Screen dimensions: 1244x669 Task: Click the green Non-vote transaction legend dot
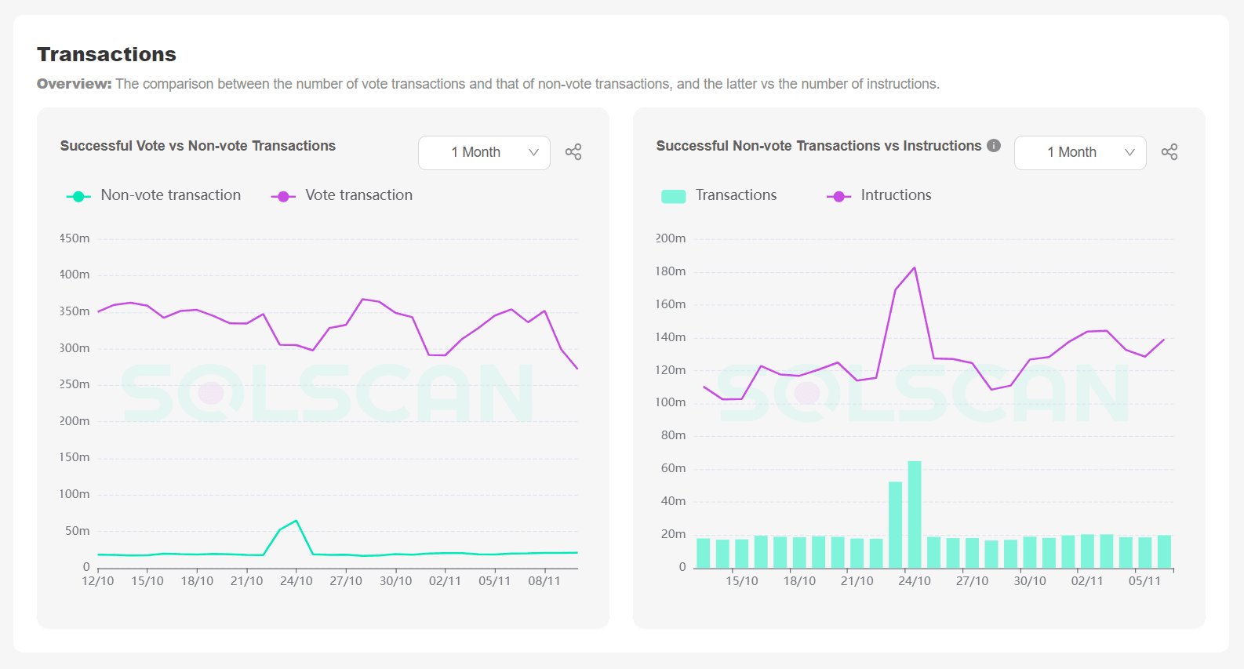pos(78,195)
